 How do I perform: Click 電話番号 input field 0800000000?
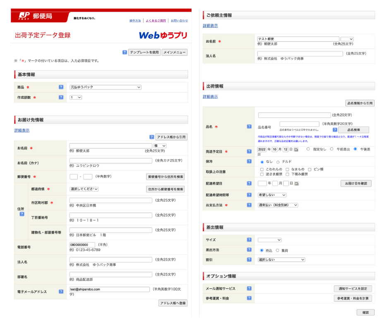pyautogui.click(x=82, y=244)
